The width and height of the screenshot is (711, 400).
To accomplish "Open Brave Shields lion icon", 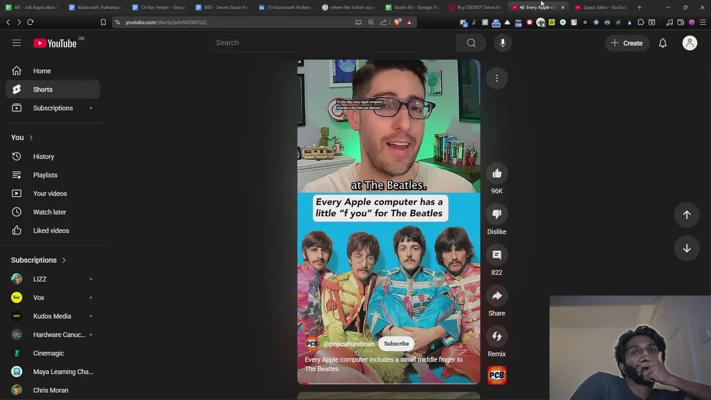I will [397, 22].
